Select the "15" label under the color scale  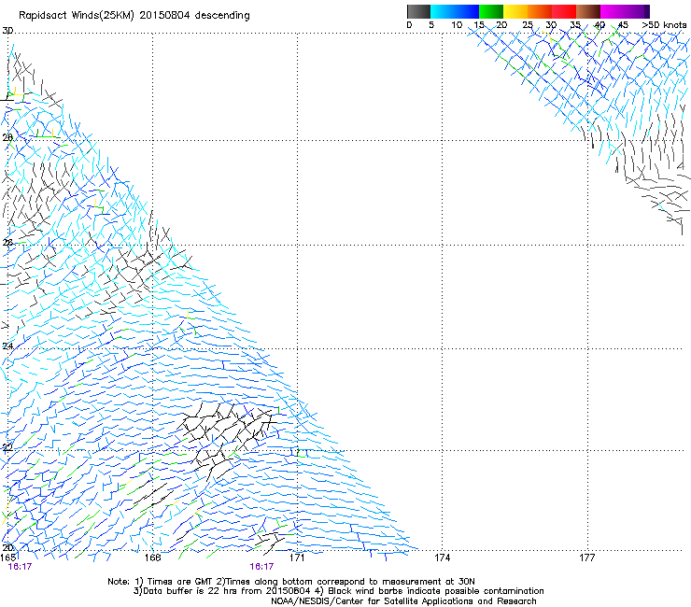479,25
